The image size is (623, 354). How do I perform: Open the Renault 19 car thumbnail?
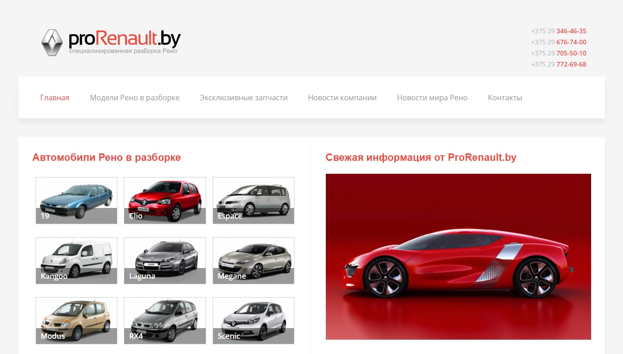[76, 200]
